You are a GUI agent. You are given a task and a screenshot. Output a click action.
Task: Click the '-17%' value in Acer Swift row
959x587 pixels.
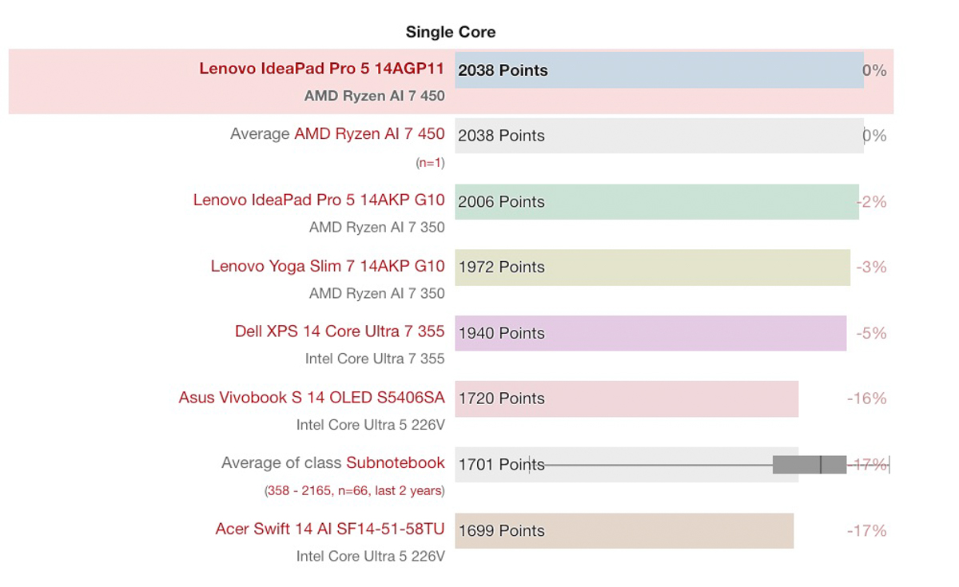tap(867, 530)
